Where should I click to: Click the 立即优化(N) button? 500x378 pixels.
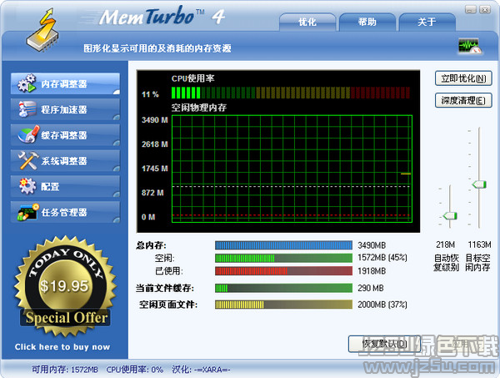463,78
